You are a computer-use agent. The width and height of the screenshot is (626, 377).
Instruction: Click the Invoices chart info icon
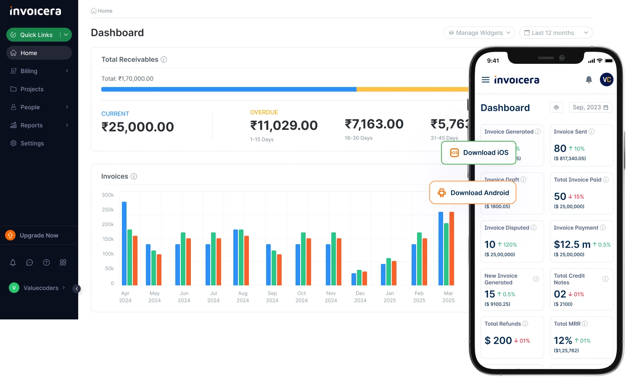[134, 177]
